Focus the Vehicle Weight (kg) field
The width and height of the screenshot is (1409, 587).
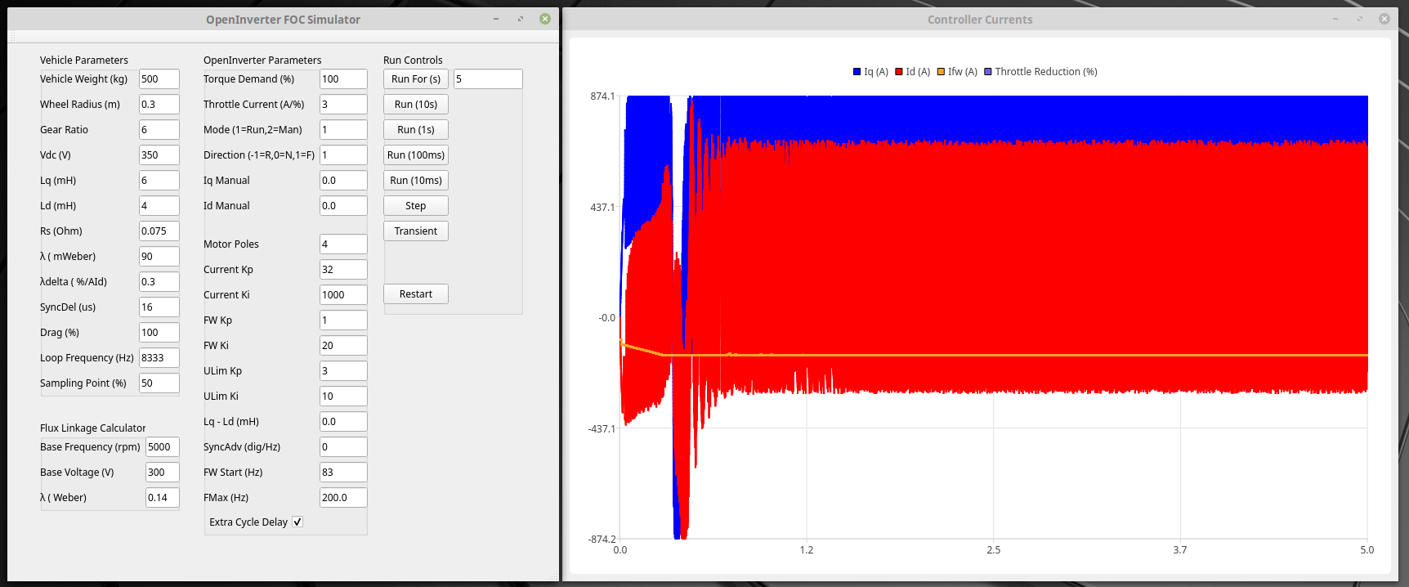pos(159,79)
